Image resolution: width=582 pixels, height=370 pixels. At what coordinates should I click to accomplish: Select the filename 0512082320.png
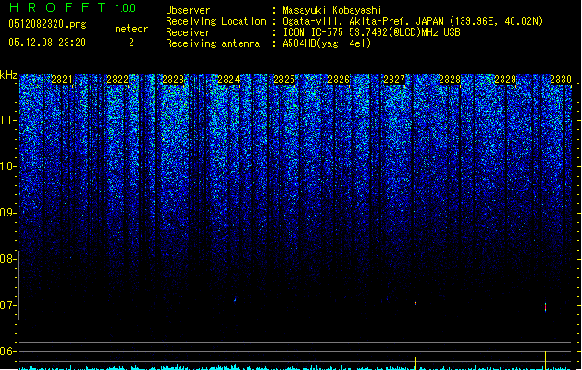[47, 24]
